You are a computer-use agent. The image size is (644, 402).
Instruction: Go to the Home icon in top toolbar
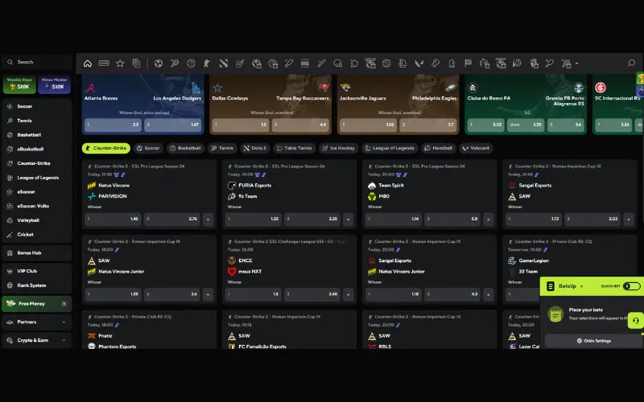[88, 64]
